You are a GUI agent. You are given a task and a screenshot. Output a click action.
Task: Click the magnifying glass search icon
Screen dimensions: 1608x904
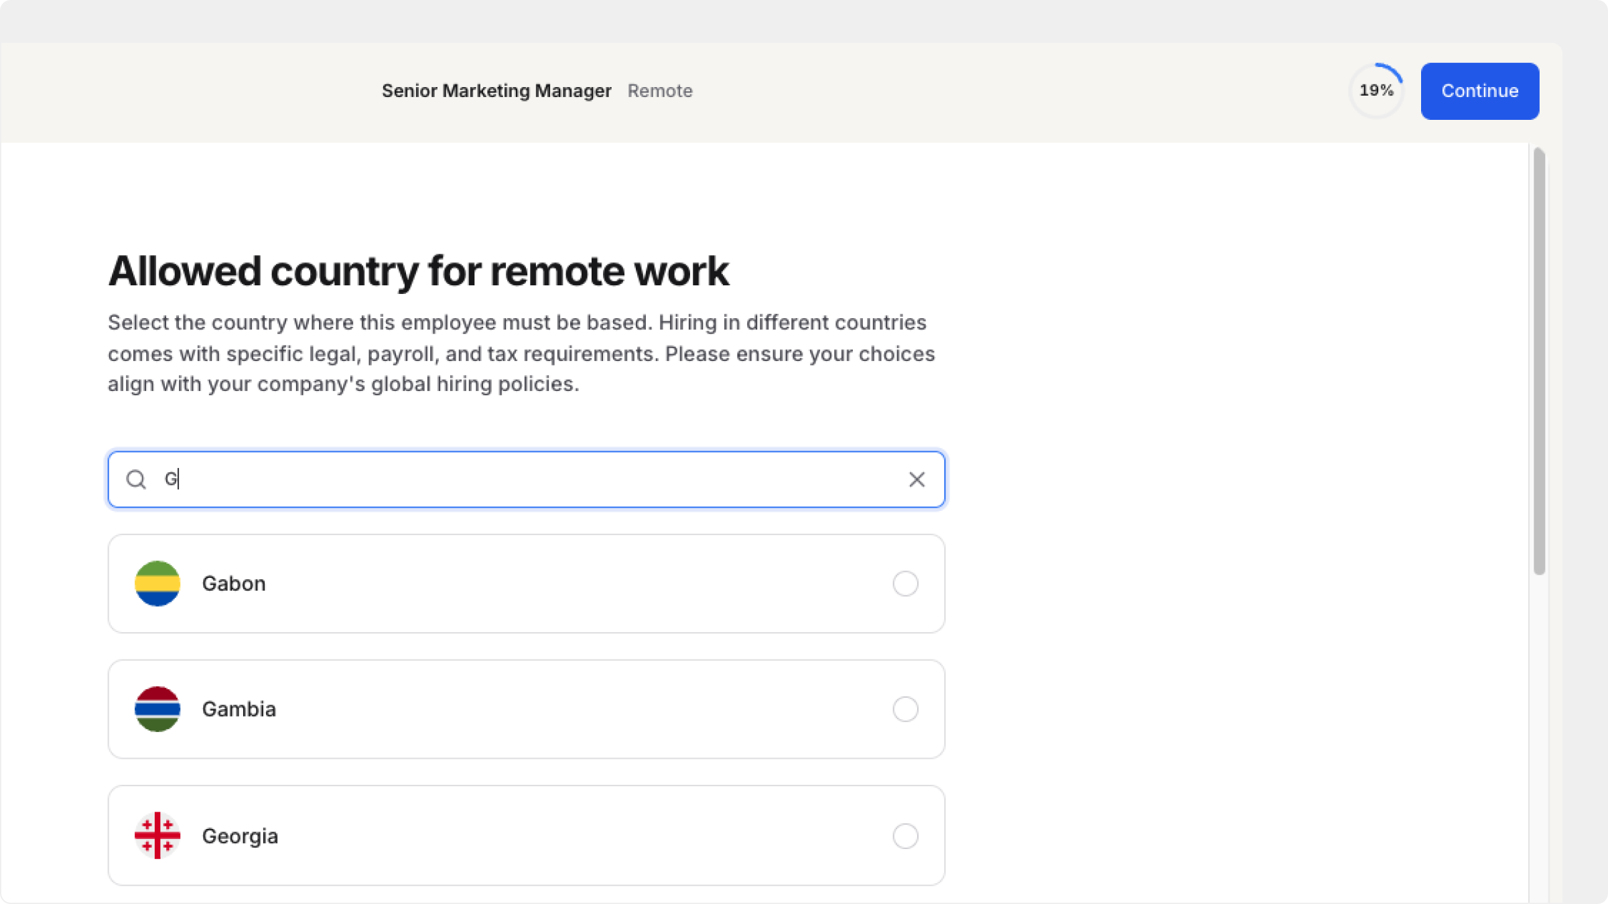136,479
